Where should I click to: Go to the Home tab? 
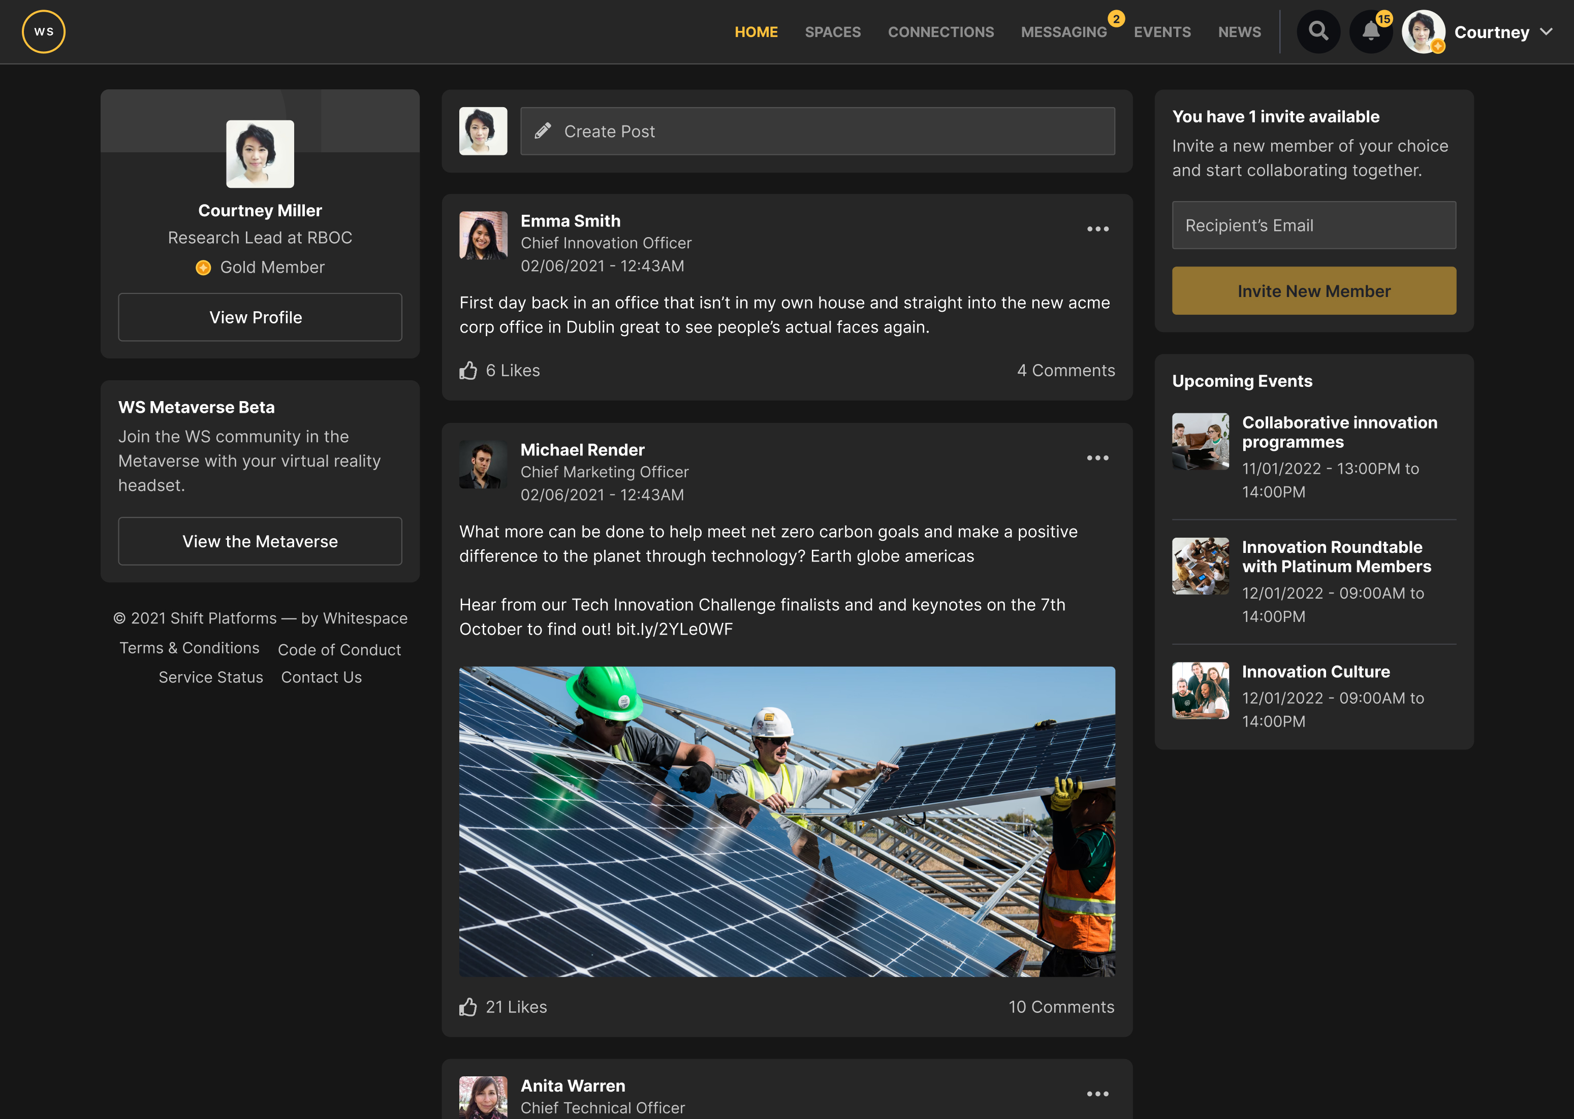(755, 31)
